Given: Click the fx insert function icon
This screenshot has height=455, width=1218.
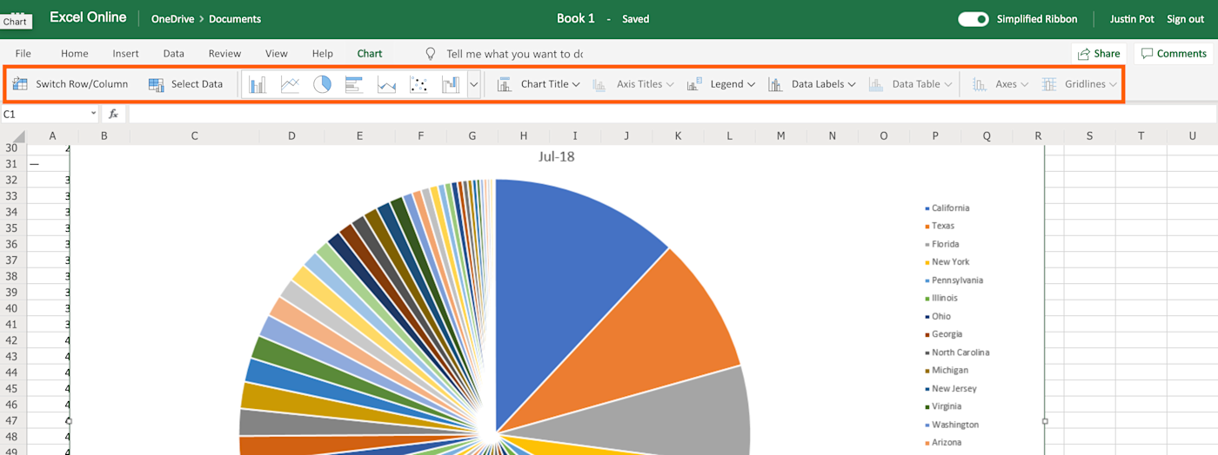Looking at the screenshot, I should pos(113,114).
